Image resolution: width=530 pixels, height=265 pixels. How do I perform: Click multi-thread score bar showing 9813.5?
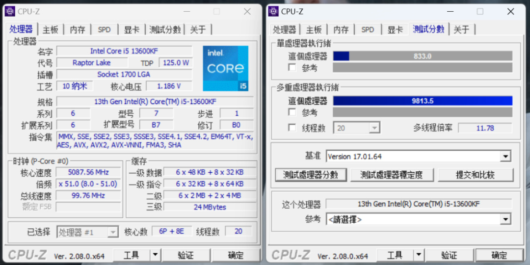pyautogui.click(x=423, y=101)
